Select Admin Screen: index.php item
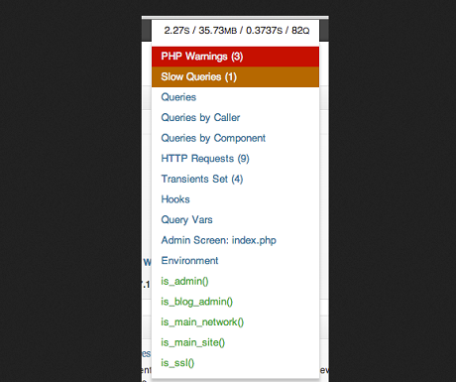 coord(235,240)
